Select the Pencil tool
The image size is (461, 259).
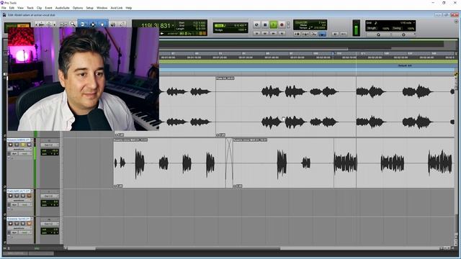(122, 24)
